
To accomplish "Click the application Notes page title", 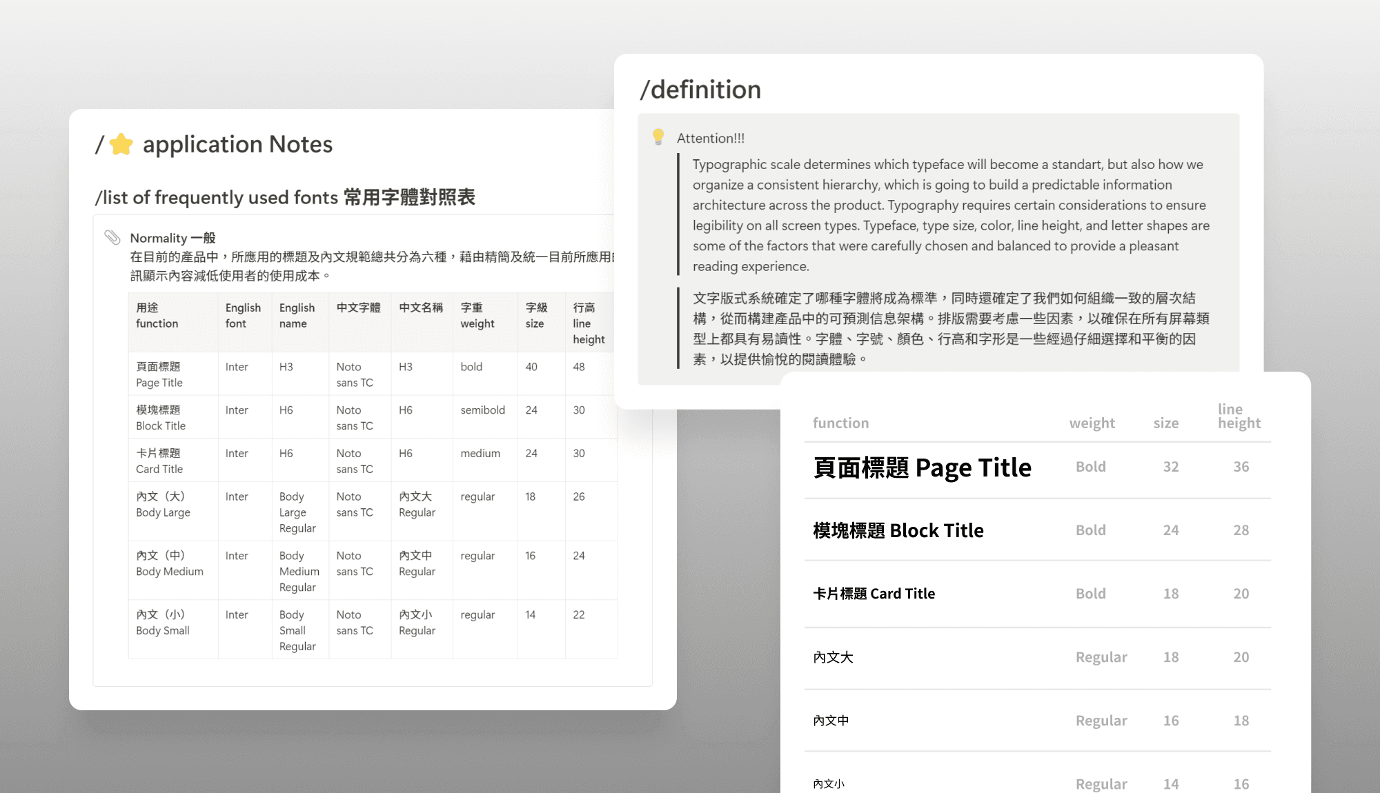I will point(237,144).
